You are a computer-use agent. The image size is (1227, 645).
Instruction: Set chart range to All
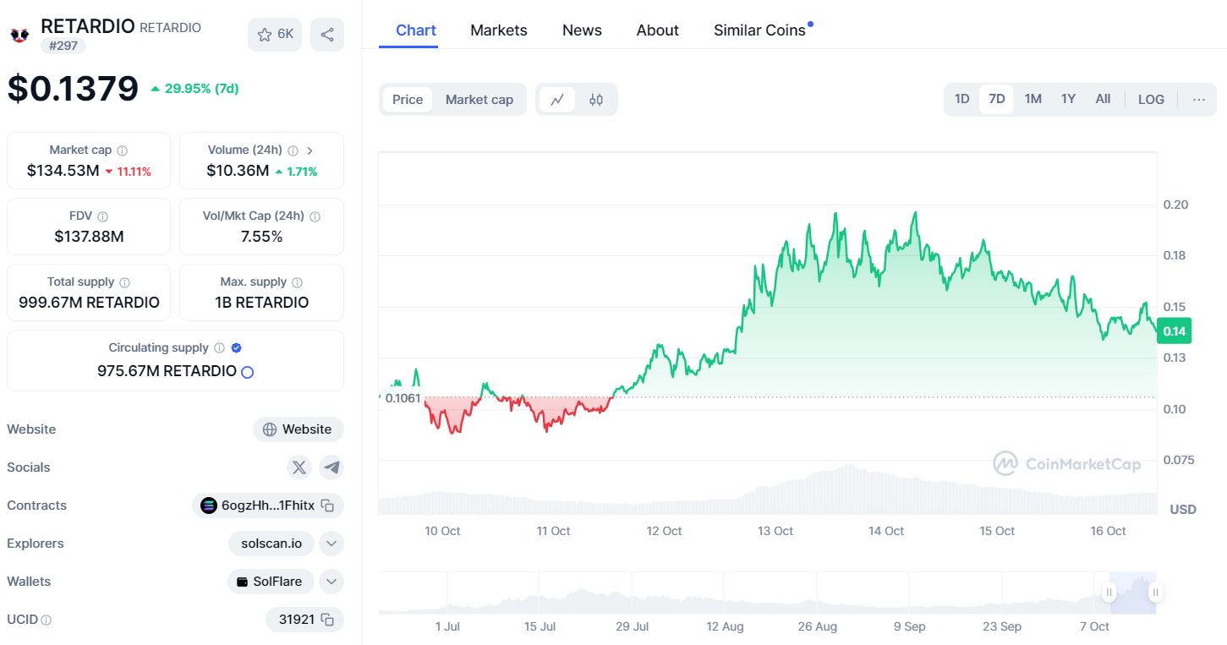[1103, 99]
